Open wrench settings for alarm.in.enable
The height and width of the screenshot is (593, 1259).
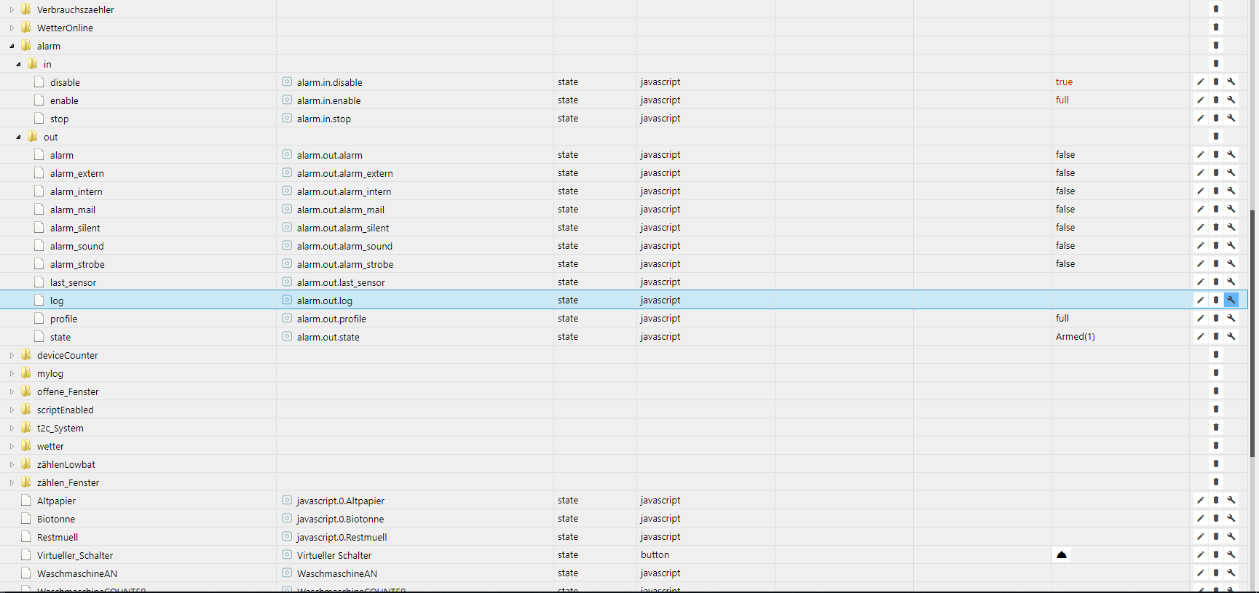click(x=1231, y=100)
